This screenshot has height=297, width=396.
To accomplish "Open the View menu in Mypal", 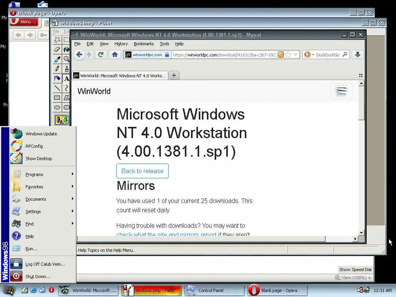I will pyautogui.click(x=104, y=44).
